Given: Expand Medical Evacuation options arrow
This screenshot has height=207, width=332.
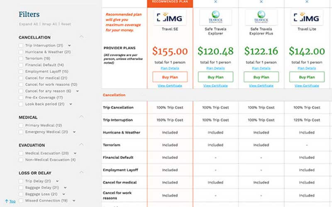Looking at the screenshot, I should point(75,153).
